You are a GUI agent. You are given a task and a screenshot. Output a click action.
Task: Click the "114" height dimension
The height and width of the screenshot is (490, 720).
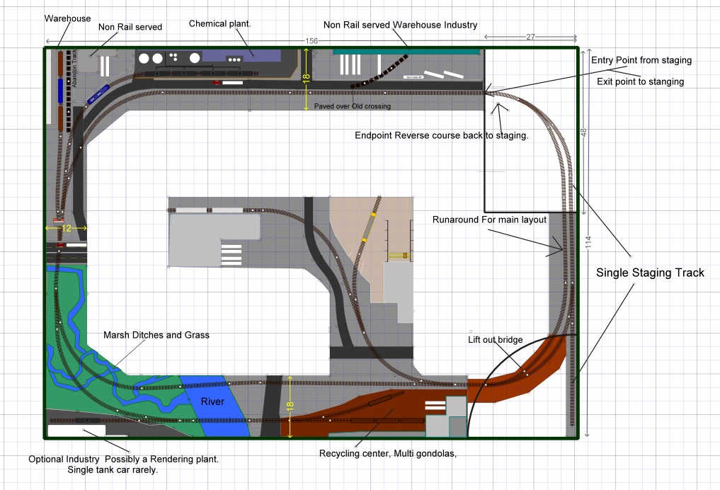point(588,242)
